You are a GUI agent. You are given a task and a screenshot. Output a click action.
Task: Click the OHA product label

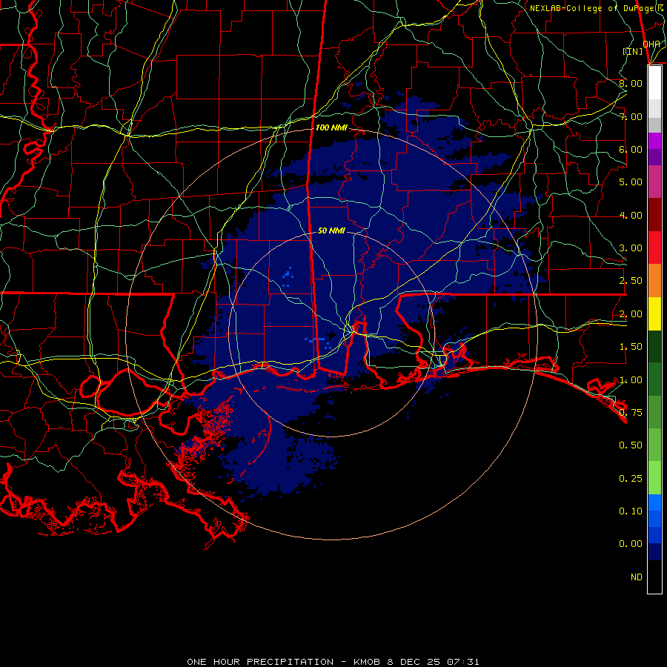point(651,44)
